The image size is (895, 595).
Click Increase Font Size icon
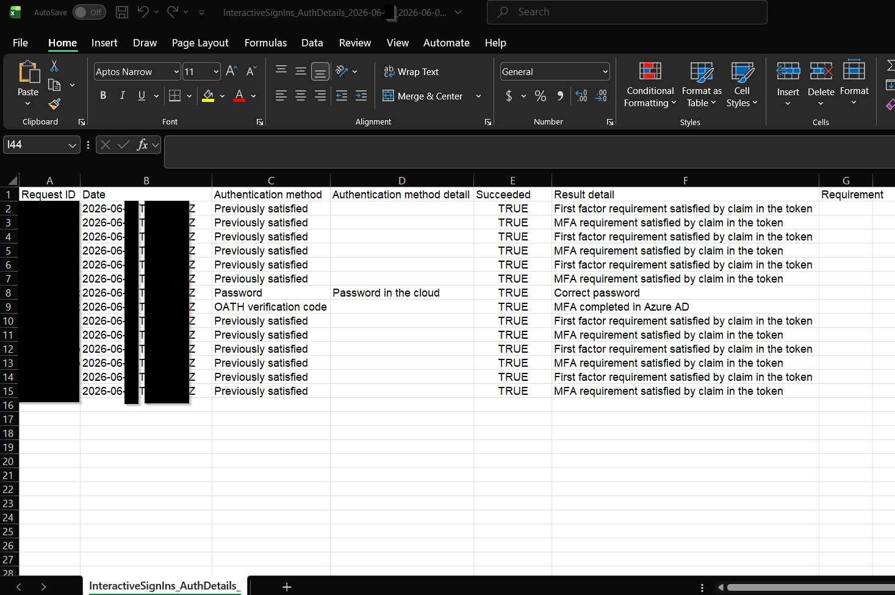tap(231, 71)
